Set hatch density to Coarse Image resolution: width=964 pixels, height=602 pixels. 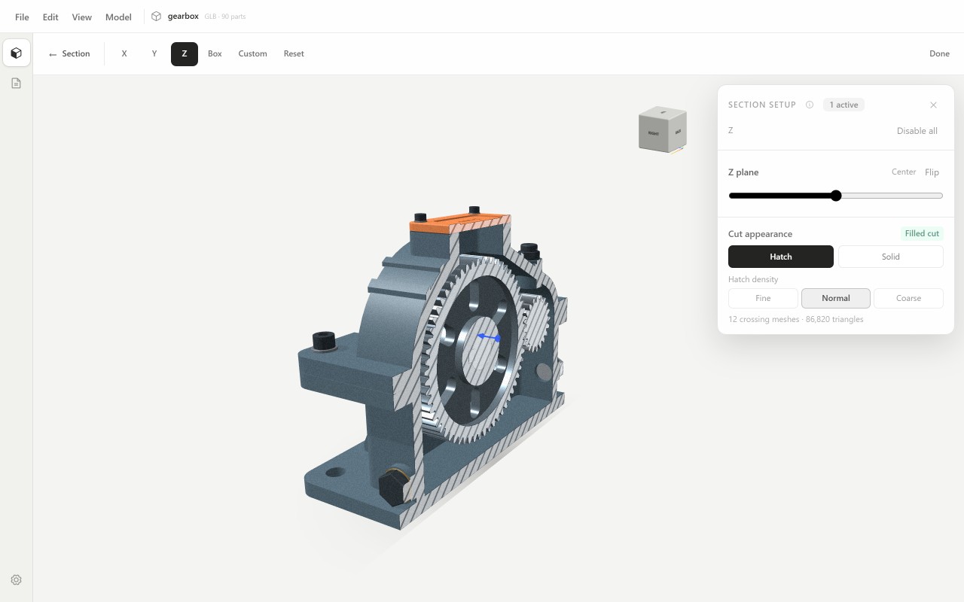click(908, 298)
